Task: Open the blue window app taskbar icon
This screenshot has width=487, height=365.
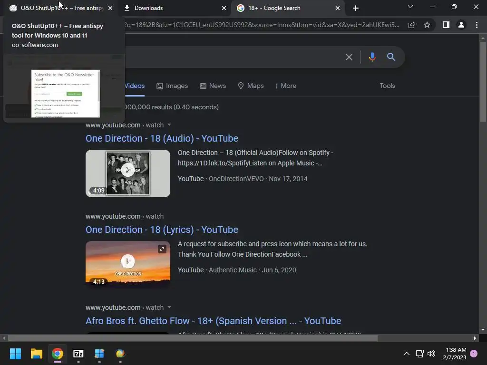Action: 99,354
